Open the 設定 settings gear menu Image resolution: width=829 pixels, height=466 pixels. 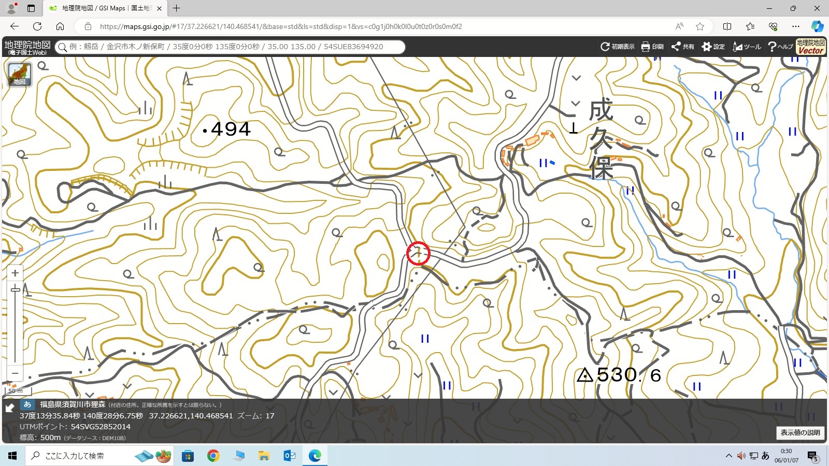[x=713, y=47]
